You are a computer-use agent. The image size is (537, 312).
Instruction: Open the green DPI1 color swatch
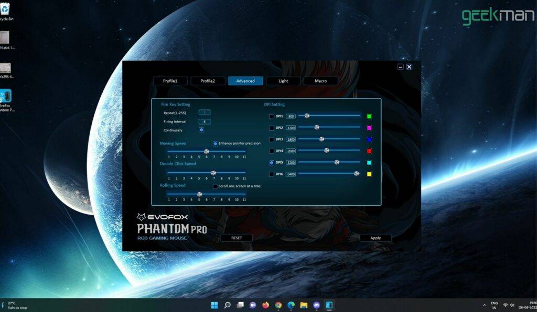[369, 117]
